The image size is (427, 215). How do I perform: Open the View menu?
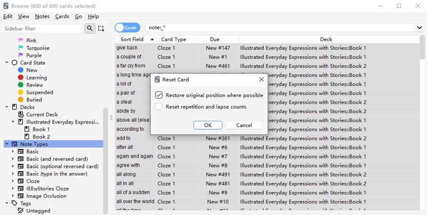[23, 16]
